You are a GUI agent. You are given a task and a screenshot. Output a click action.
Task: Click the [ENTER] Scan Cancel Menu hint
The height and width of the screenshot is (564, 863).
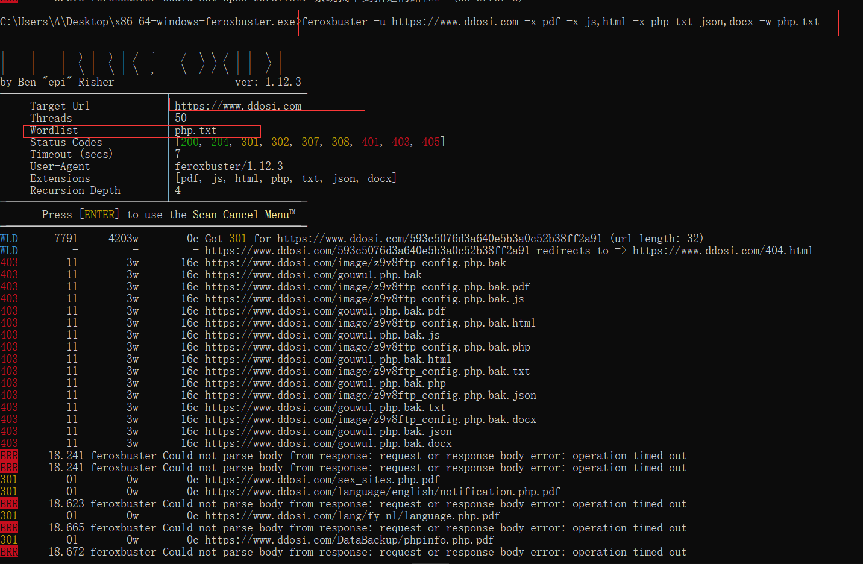169,215
